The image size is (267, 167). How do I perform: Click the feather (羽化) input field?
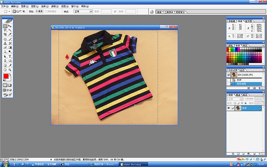point(40,12)
